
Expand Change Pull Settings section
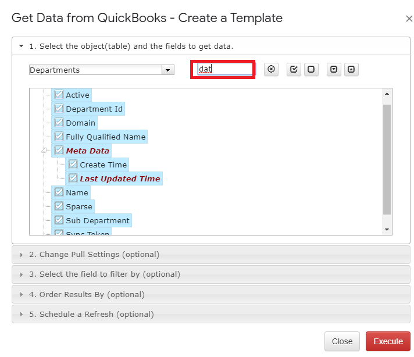(x=211, y=255)
